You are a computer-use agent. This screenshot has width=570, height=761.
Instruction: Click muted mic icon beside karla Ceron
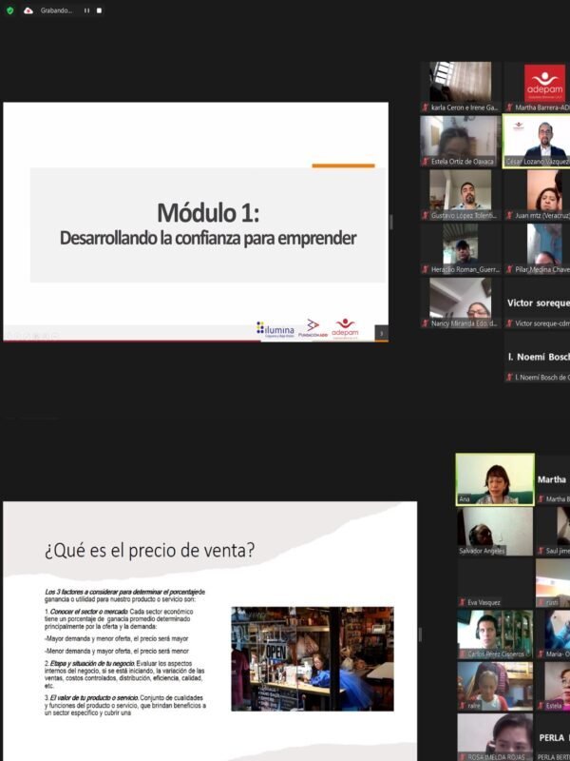(x=426, y=107)
